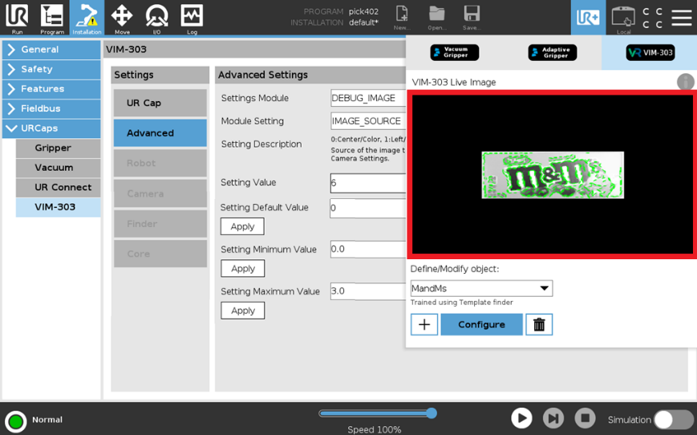Select Vacuum under URCaps
697x435 pixels.
pyautogui.click(x=58, y=167)
